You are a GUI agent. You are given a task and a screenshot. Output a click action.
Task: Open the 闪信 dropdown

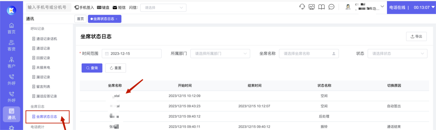163,7
